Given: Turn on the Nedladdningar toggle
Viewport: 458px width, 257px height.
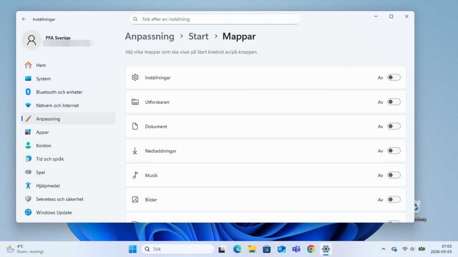Looking at the screenshot, I should 394,151.
